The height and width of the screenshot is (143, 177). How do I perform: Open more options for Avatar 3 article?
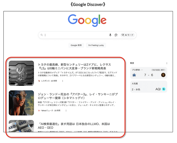(66, 110)
